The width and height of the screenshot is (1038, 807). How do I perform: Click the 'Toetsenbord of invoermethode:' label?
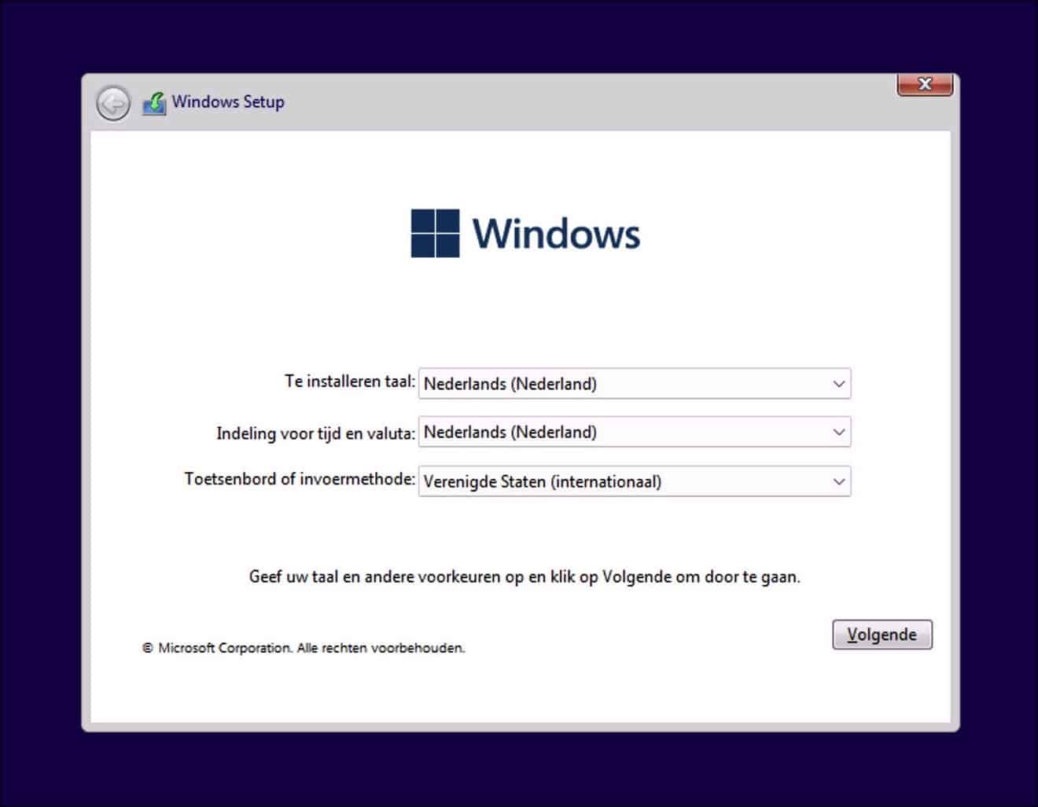pyautogui.click(x=300, y=479)
